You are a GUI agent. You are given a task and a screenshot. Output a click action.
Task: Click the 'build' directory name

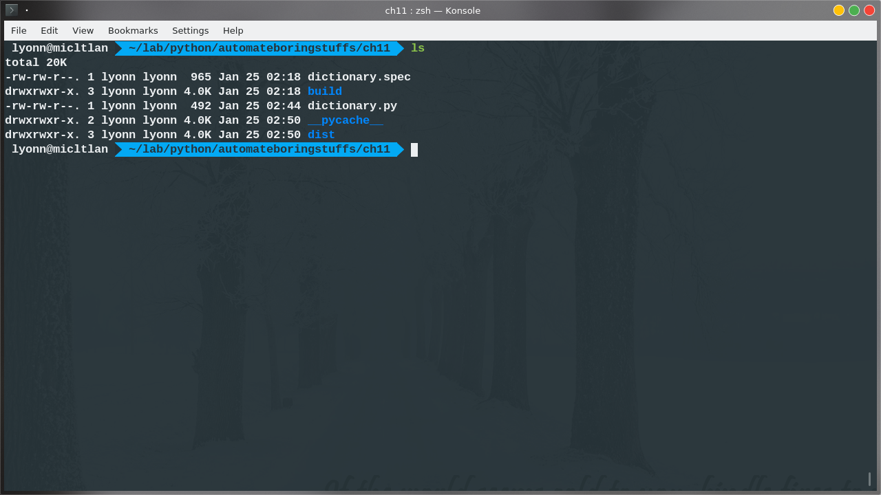click(325, 91)
